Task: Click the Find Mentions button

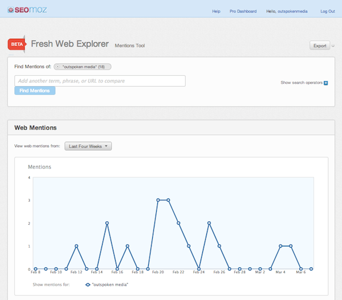Action: tap(35, 91)
